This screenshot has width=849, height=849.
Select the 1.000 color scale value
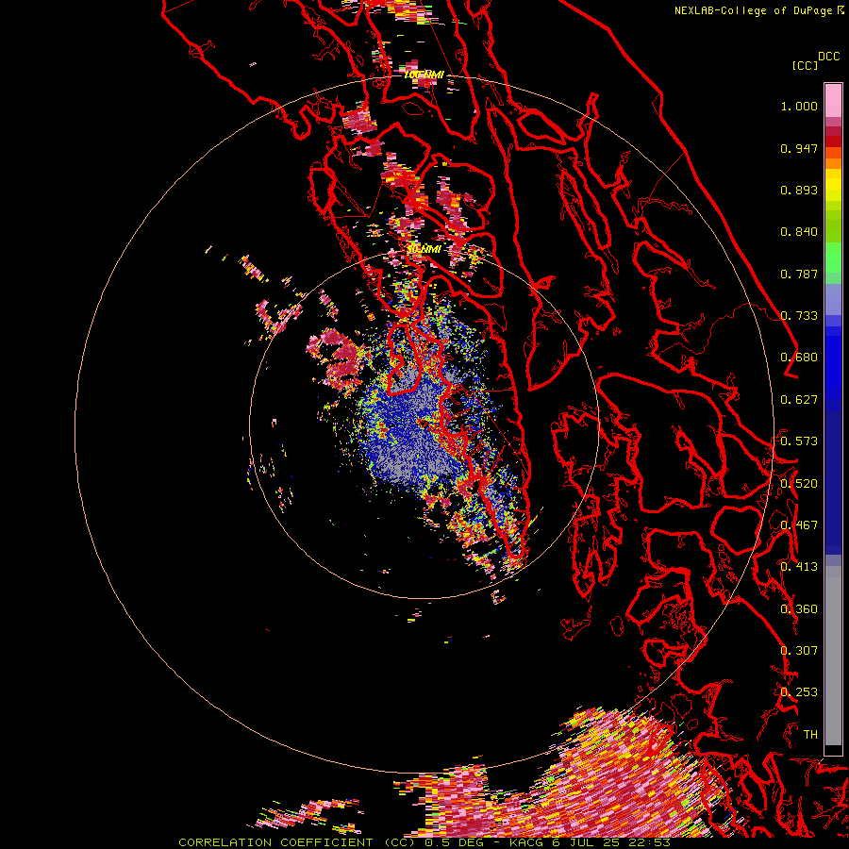[x=799, y=106]
